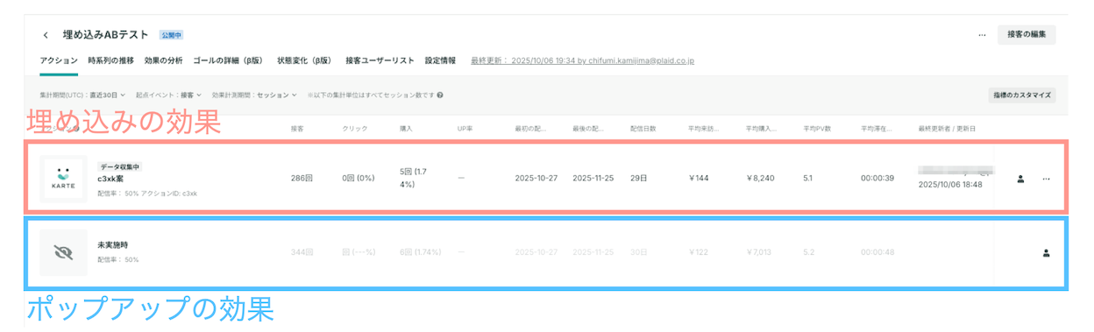This screenshot has height=332, width=1094.
Task: Expand the 集計期間 直近30日 dropdown
Action: (82, 95)
